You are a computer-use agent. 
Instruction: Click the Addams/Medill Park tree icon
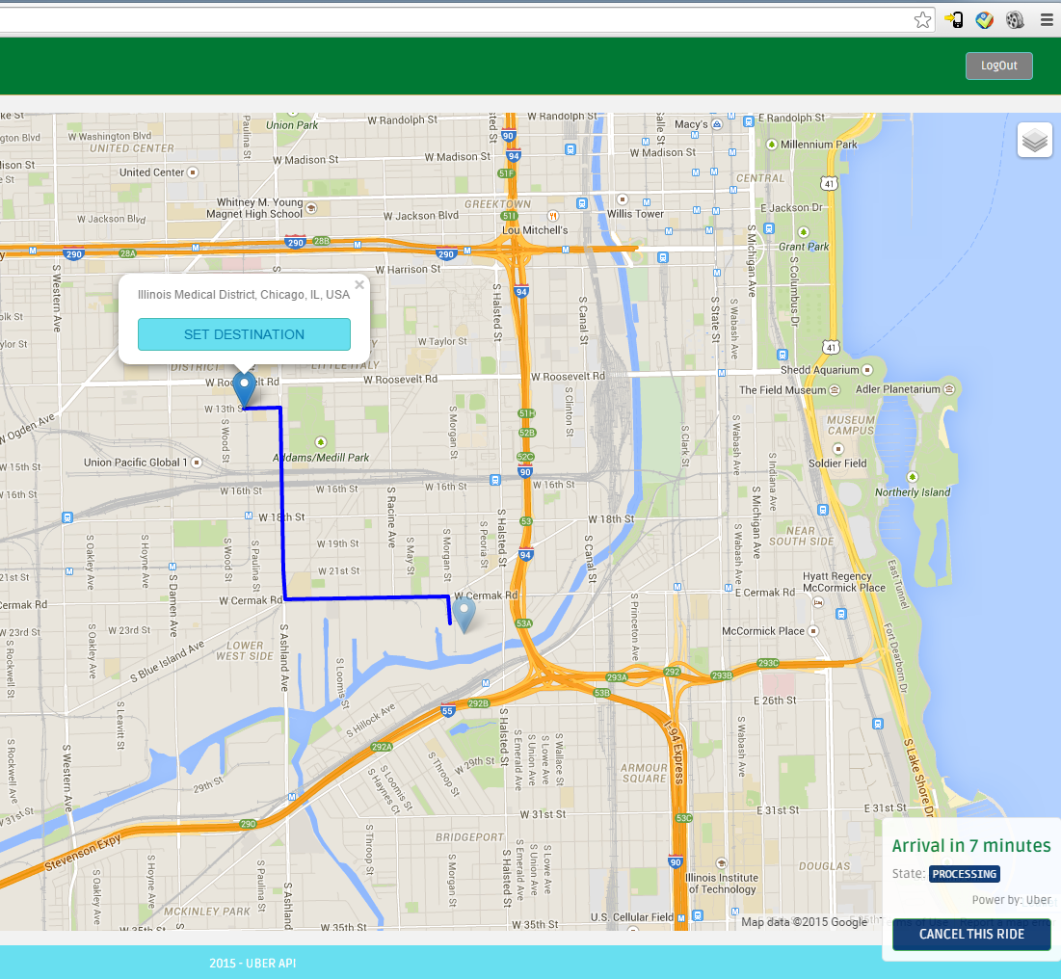[321, 442]
